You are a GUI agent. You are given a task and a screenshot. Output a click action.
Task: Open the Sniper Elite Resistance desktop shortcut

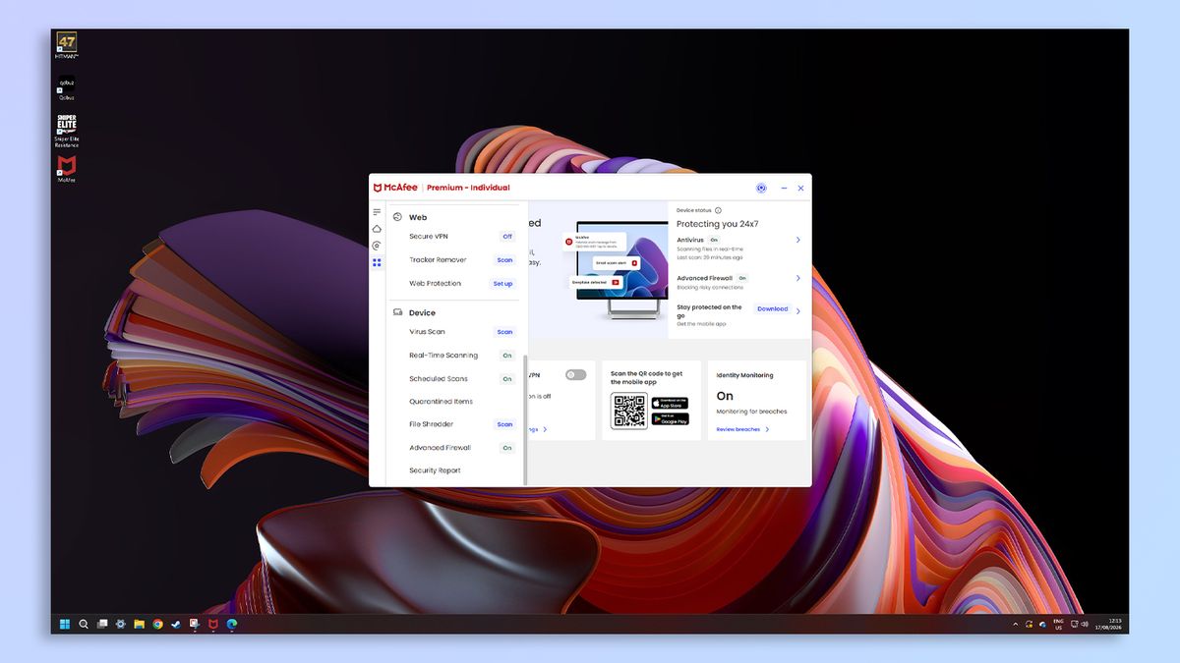tap(66, 131)
